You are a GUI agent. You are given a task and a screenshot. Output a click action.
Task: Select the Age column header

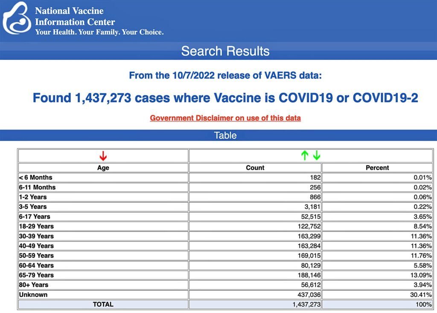click(x=102, y=167)
